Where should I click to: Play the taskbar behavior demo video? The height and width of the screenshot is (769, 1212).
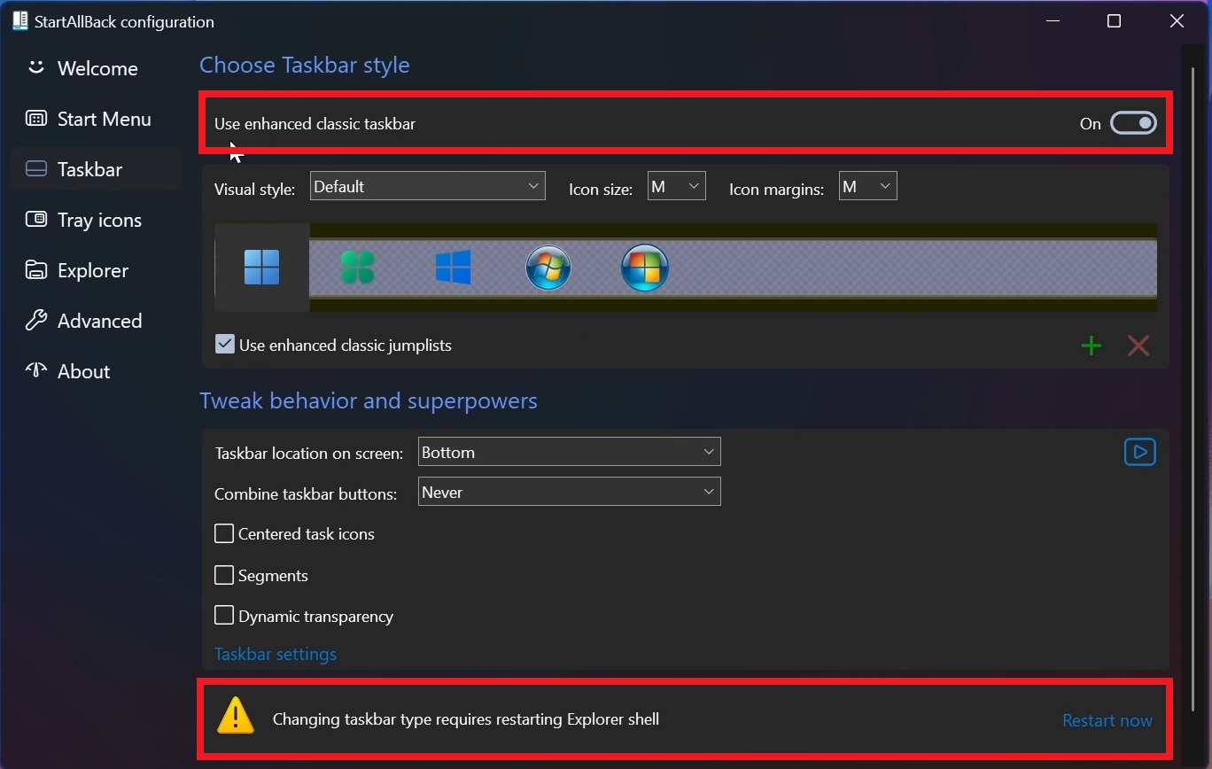click(x=1139, y=452)
